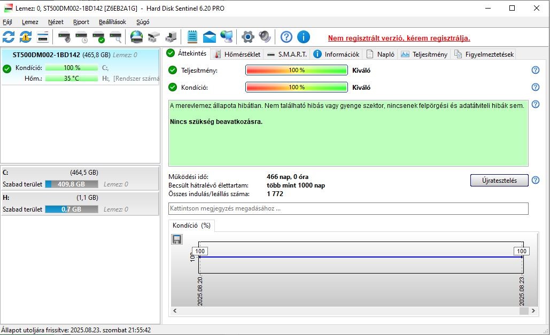
Task: Click the left 100 data label on graph
Action: pos(200,251)
